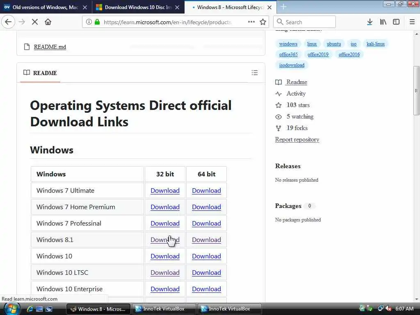Open the Library bookmarks icon
The height and width of the screenshot is (315, 420).
click(383, 22)
